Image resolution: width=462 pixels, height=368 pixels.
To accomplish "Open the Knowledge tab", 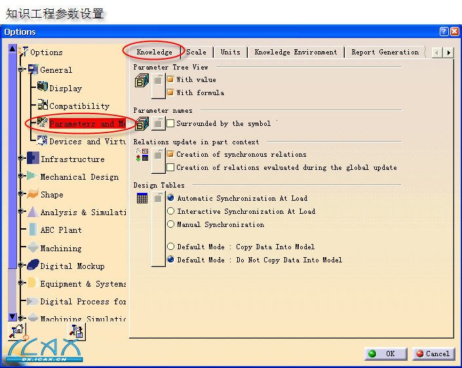I will 155,52.
